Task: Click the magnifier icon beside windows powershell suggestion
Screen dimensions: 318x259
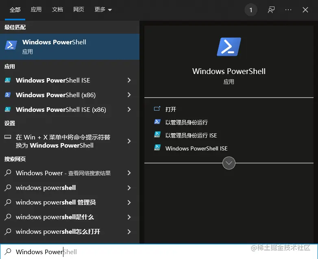Action: 8,187
